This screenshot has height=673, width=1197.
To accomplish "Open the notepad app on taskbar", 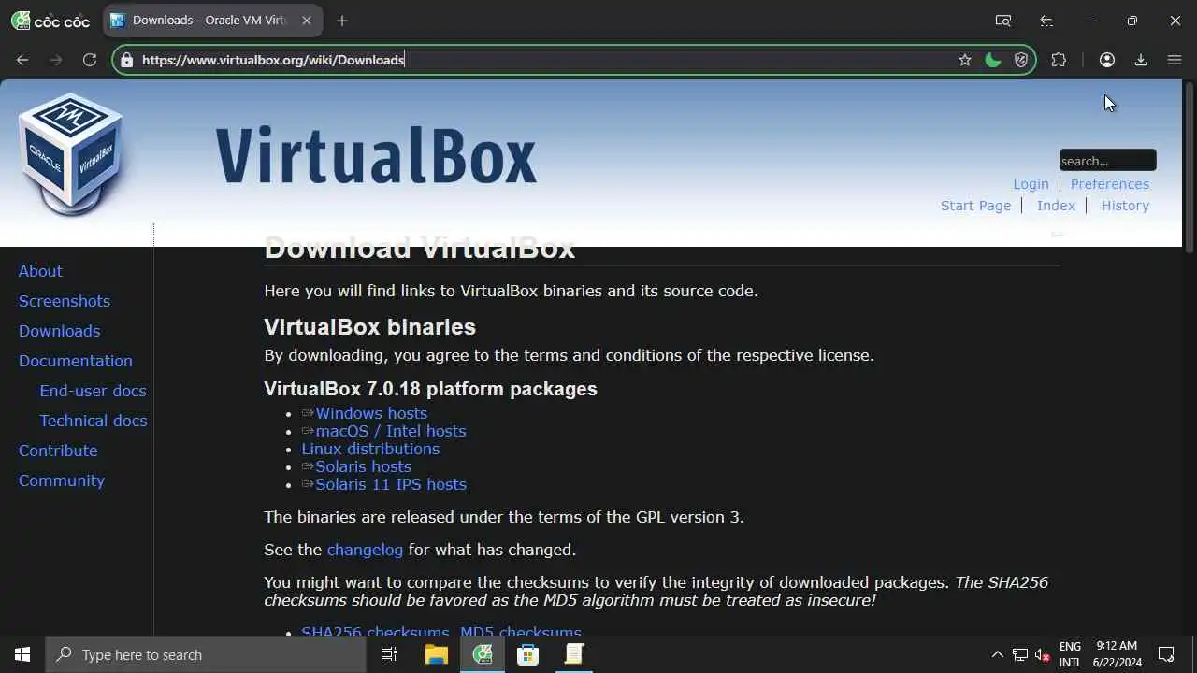I will pos(573,654).
